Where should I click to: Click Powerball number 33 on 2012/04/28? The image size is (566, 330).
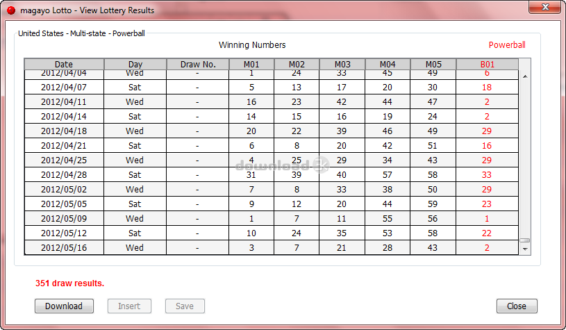tap(487, 174)
